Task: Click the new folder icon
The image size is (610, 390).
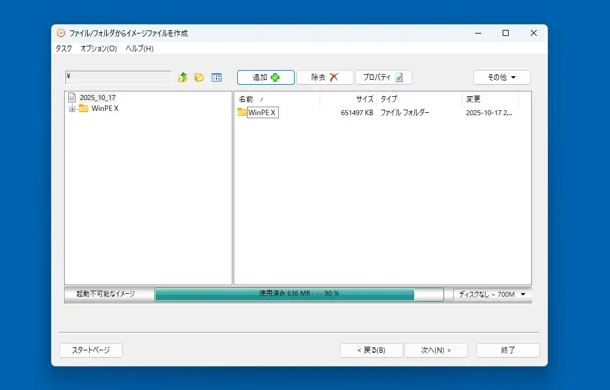Action: pyautogui.click(x=199, y=77)
